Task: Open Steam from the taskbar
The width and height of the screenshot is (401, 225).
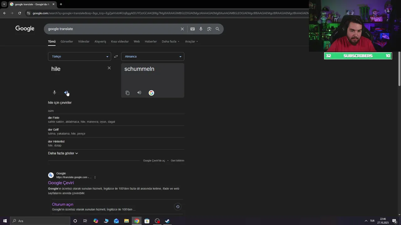Action: (167, 221)
